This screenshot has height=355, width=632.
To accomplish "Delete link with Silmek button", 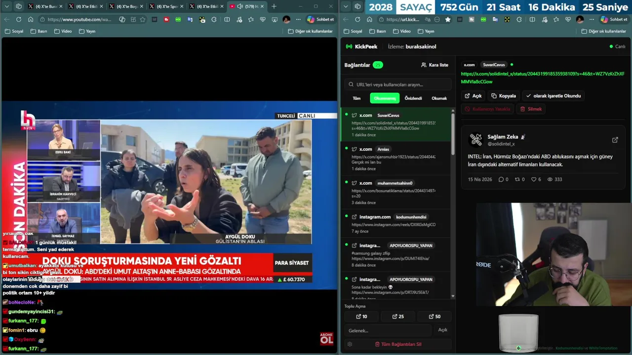I will click(x=531, y=109).
